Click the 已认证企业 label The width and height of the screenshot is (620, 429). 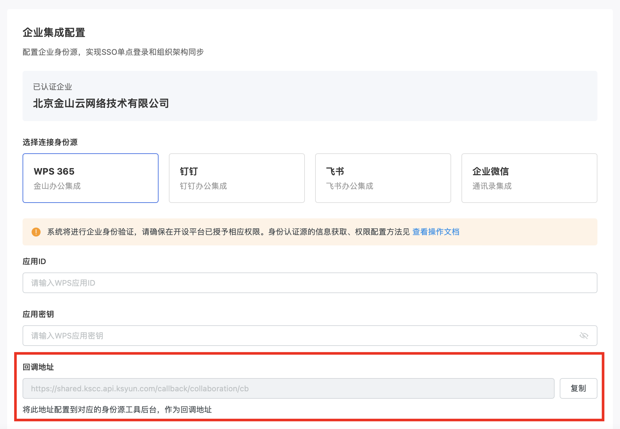click(53, 87)
